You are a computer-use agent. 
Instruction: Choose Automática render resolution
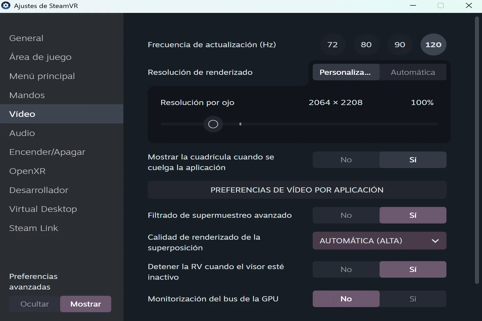click(x=413, y=72)
